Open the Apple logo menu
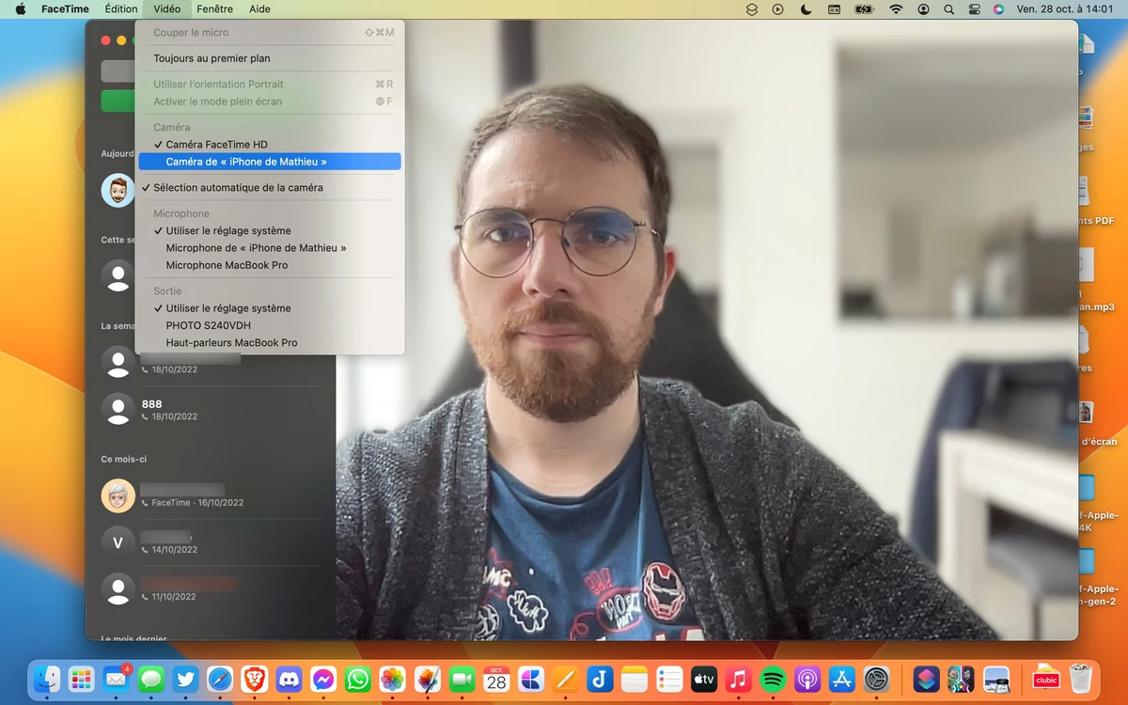Viewport: 1128px width, 705px height. pos(21,8)
